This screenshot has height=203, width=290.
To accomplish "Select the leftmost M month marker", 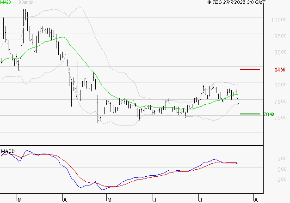I will tap(19, 200).
